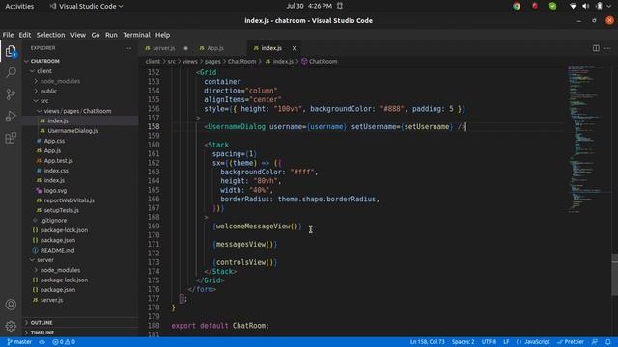Click the code minimap
This screenshot has height=347, width=618.
point(588,139)
